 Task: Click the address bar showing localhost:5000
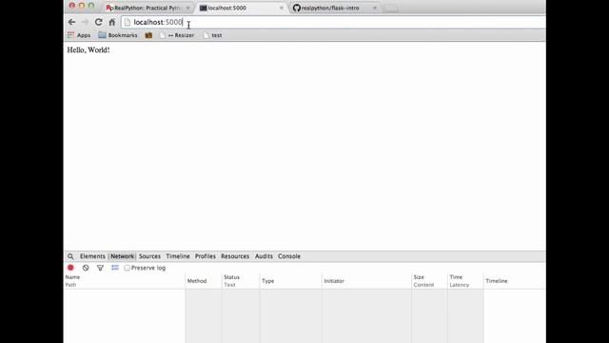[333, 22]
